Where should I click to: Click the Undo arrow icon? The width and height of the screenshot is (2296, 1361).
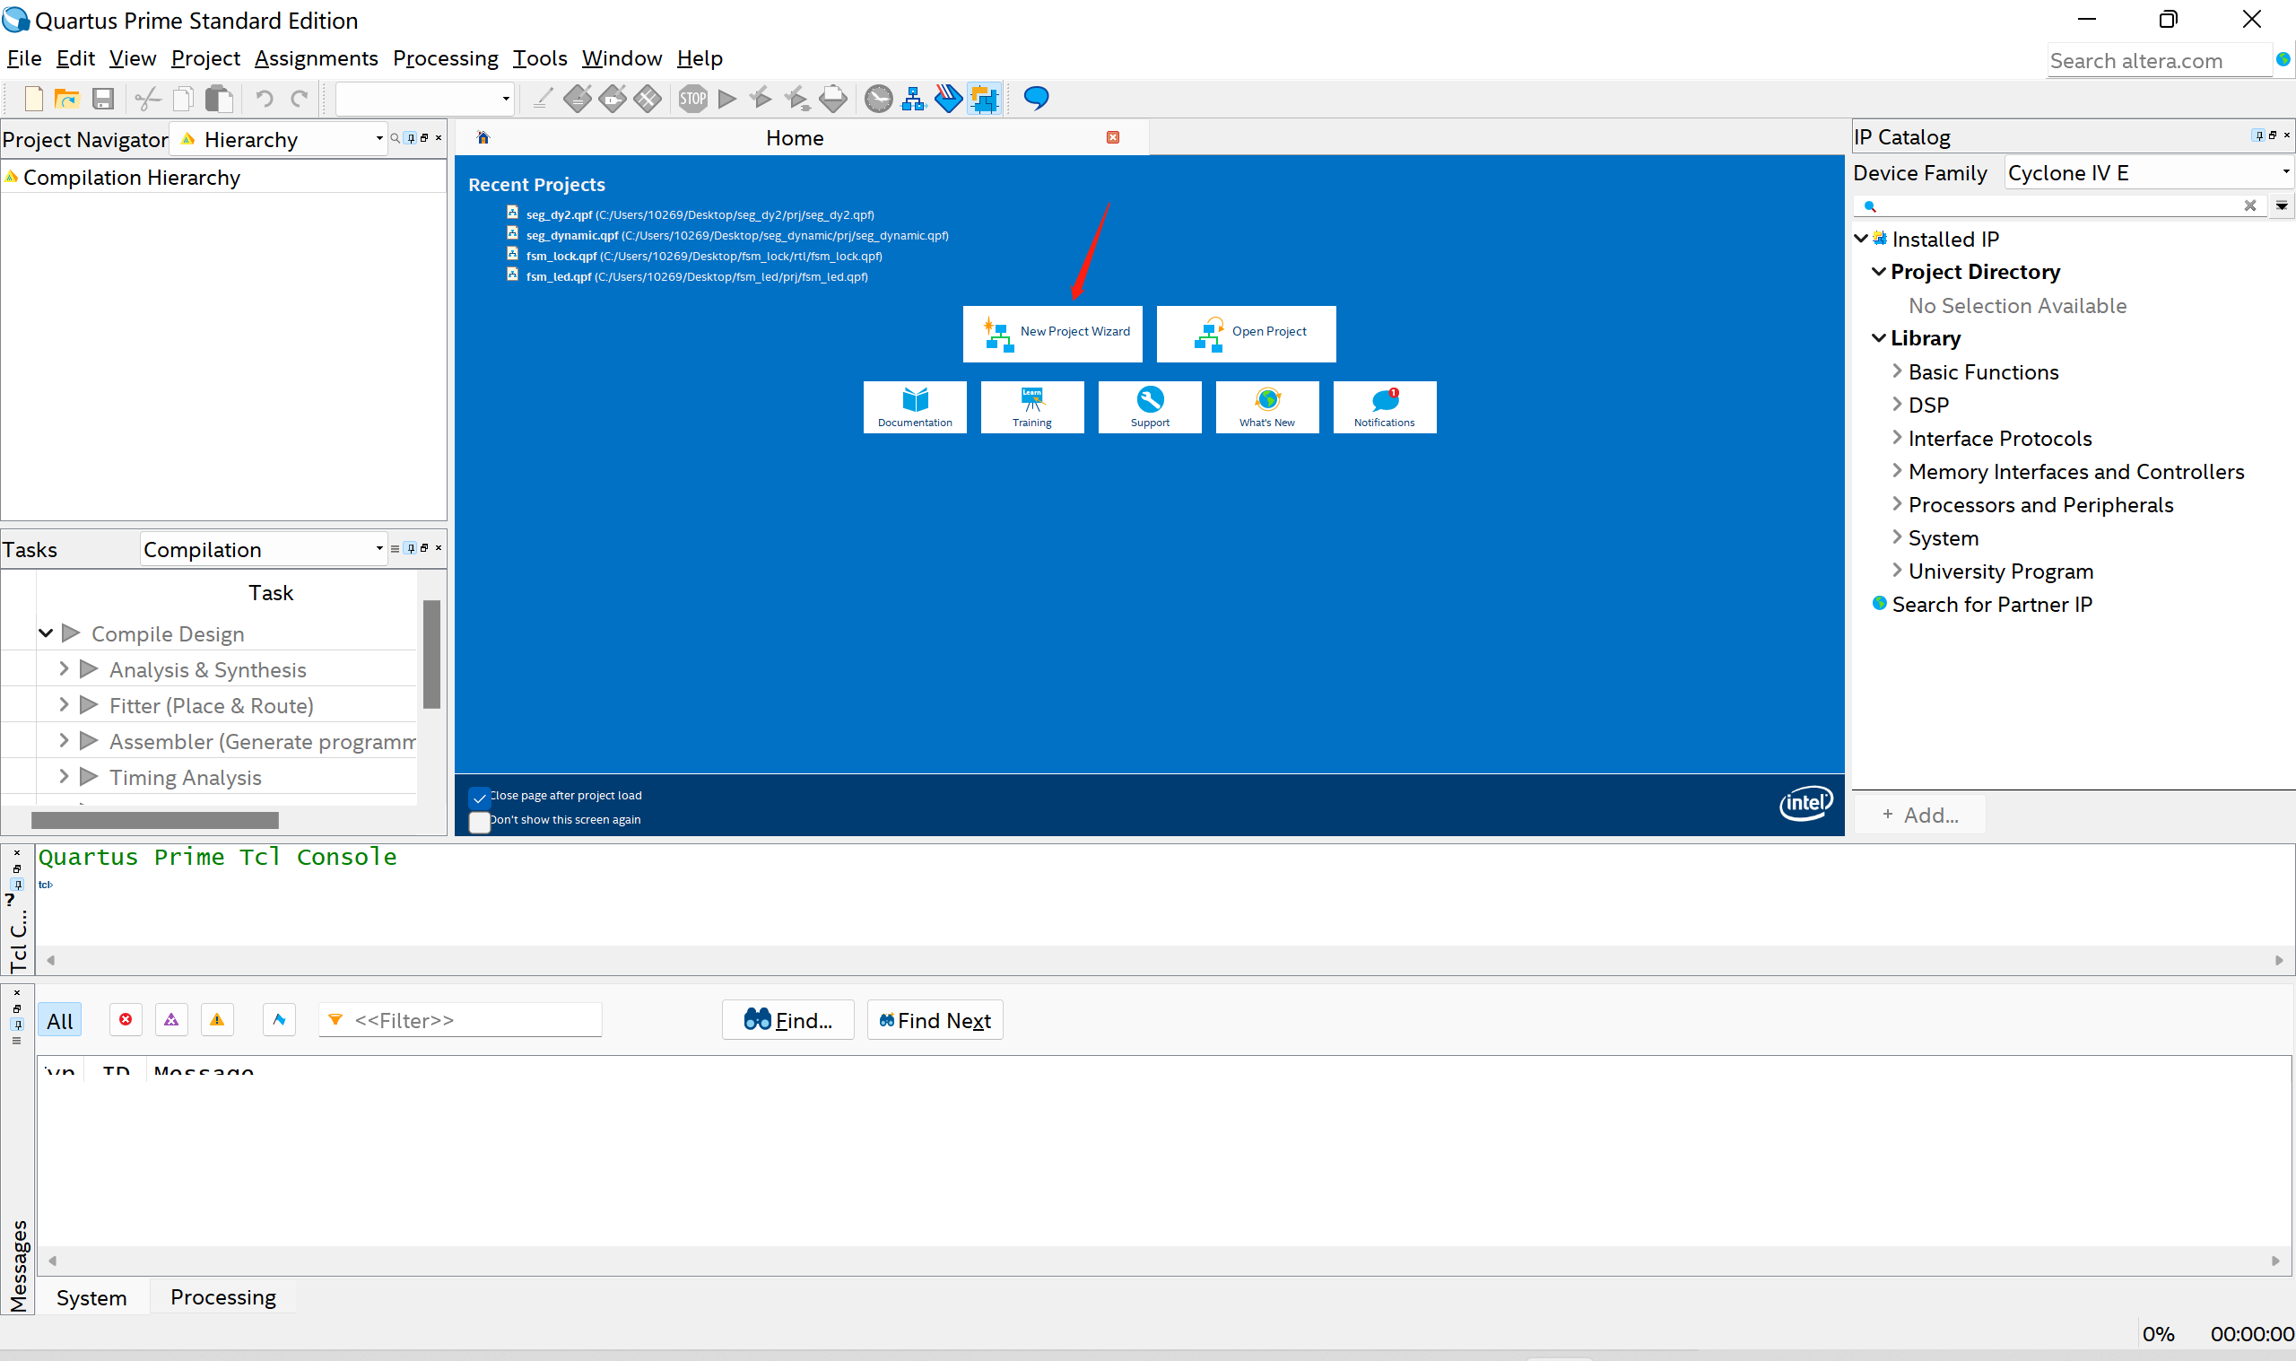(264, 98)
